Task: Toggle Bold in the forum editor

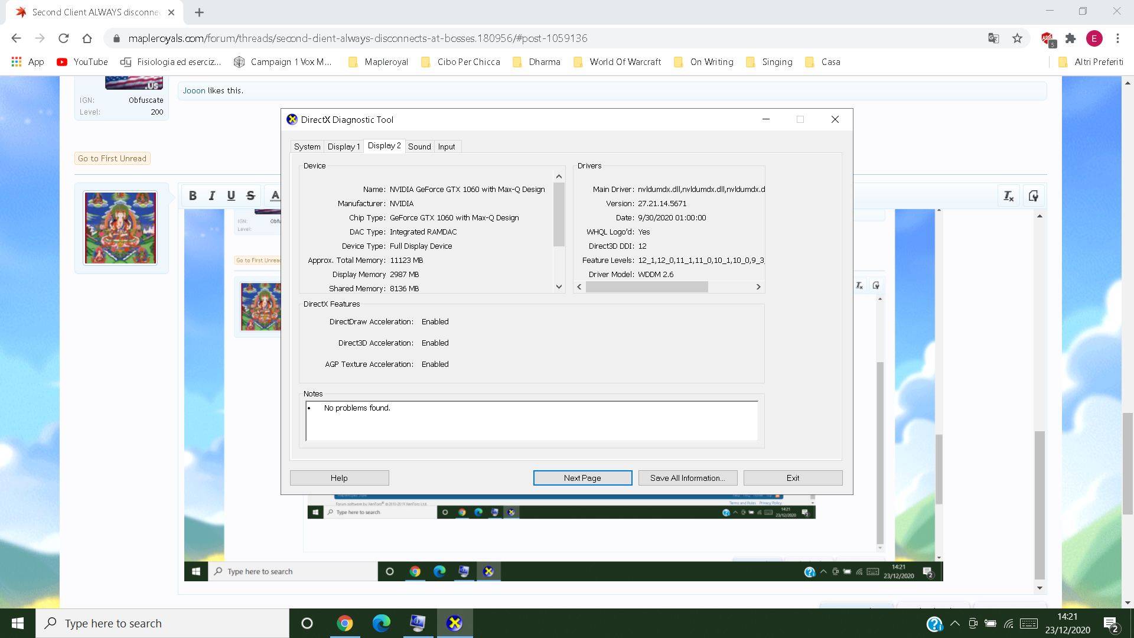Action: pos(193,196)
